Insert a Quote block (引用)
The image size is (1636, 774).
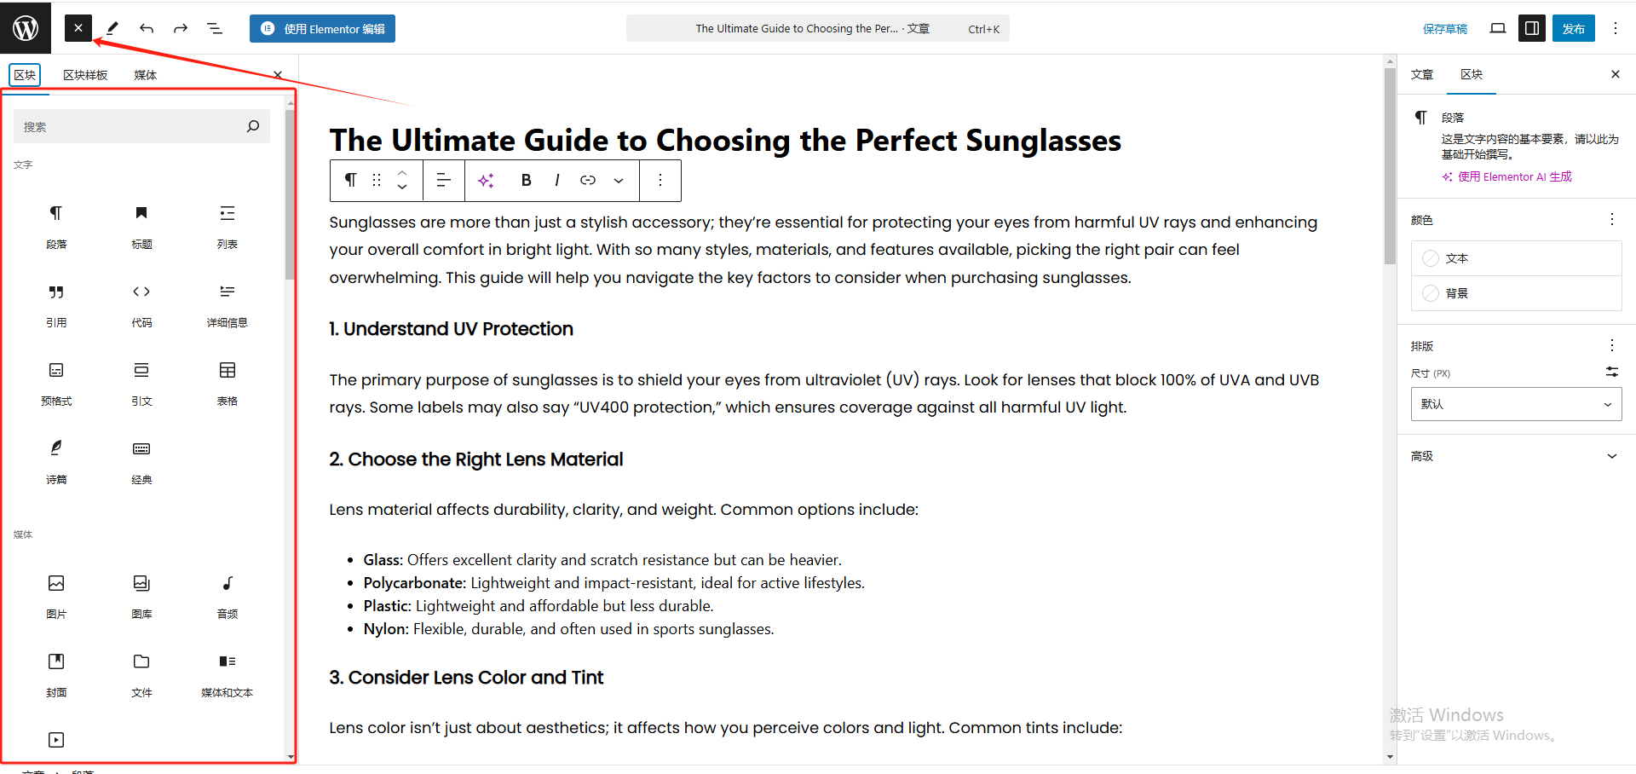(56, 301)
